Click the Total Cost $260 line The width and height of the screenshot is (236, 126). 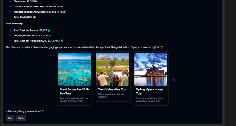(25, 17)
